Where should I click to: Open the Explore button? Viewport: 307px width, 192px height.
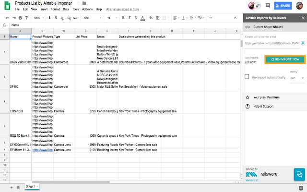click(301, 188)
